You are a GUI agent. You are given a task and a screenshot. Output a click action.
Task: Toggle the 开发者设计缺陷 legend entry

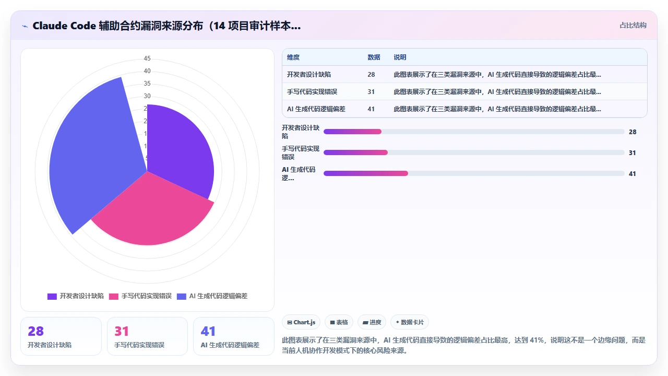click(x=76, y=296)
